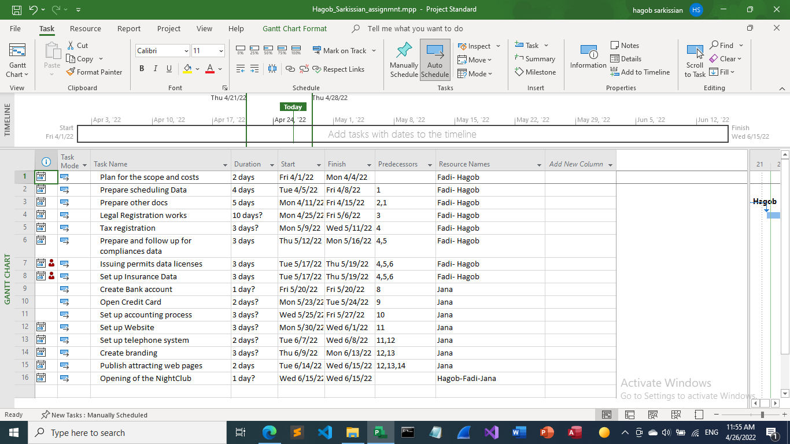The height and width of the screenshot is (444, 790).
Task: Outdent the selected task
Action: click(241, 69)
